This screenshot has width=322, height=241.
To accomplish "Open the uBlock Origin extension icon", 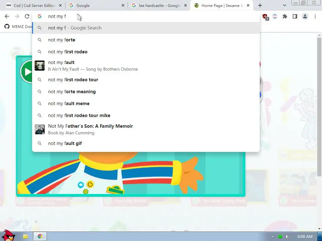I will click(x=265, y=17).
